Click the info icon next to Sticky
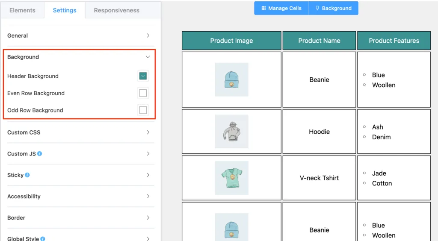This screenshot has width=438, height=241. point(27,175)
